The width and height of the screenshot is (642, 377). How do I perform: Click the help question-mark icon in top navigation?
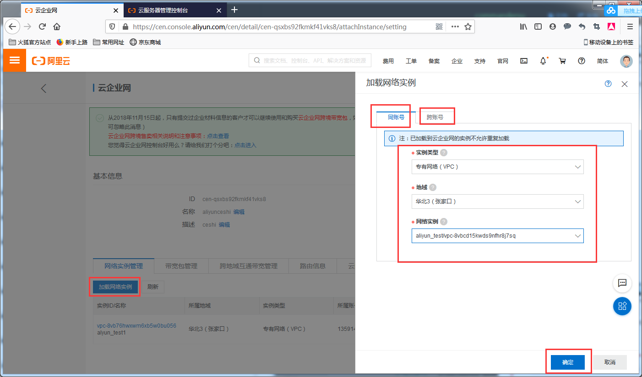coord(581,60)
